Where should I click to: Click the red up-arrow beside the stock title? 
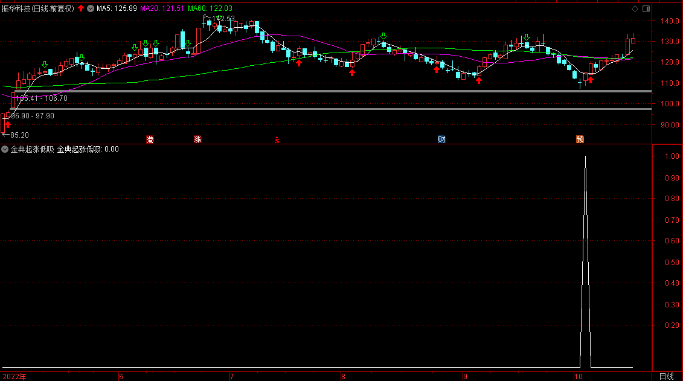pyautogui.click(x=81, y=8)
